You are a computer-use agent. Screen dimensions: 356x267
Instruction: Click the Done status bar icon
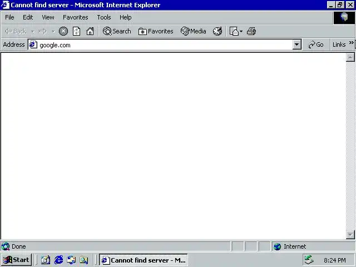click(6, 246)
